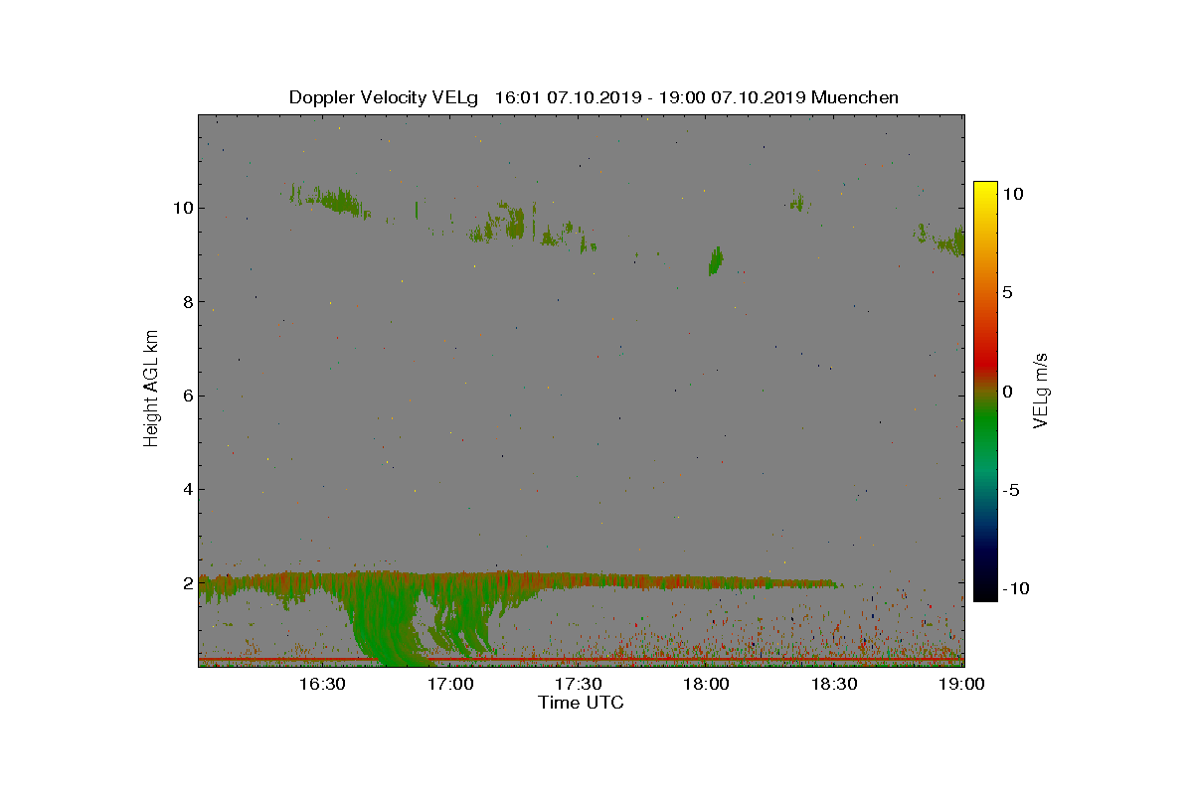Click the height tick label 6
1193x795 pixels.
pos(186,396)
